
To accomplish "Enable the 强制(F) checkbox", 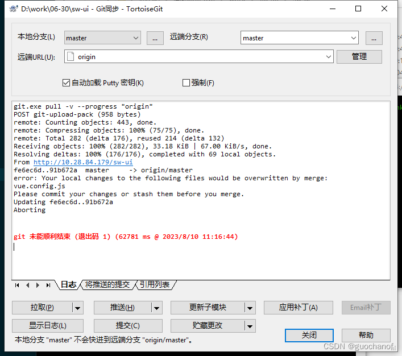I will tap(186, 83).
